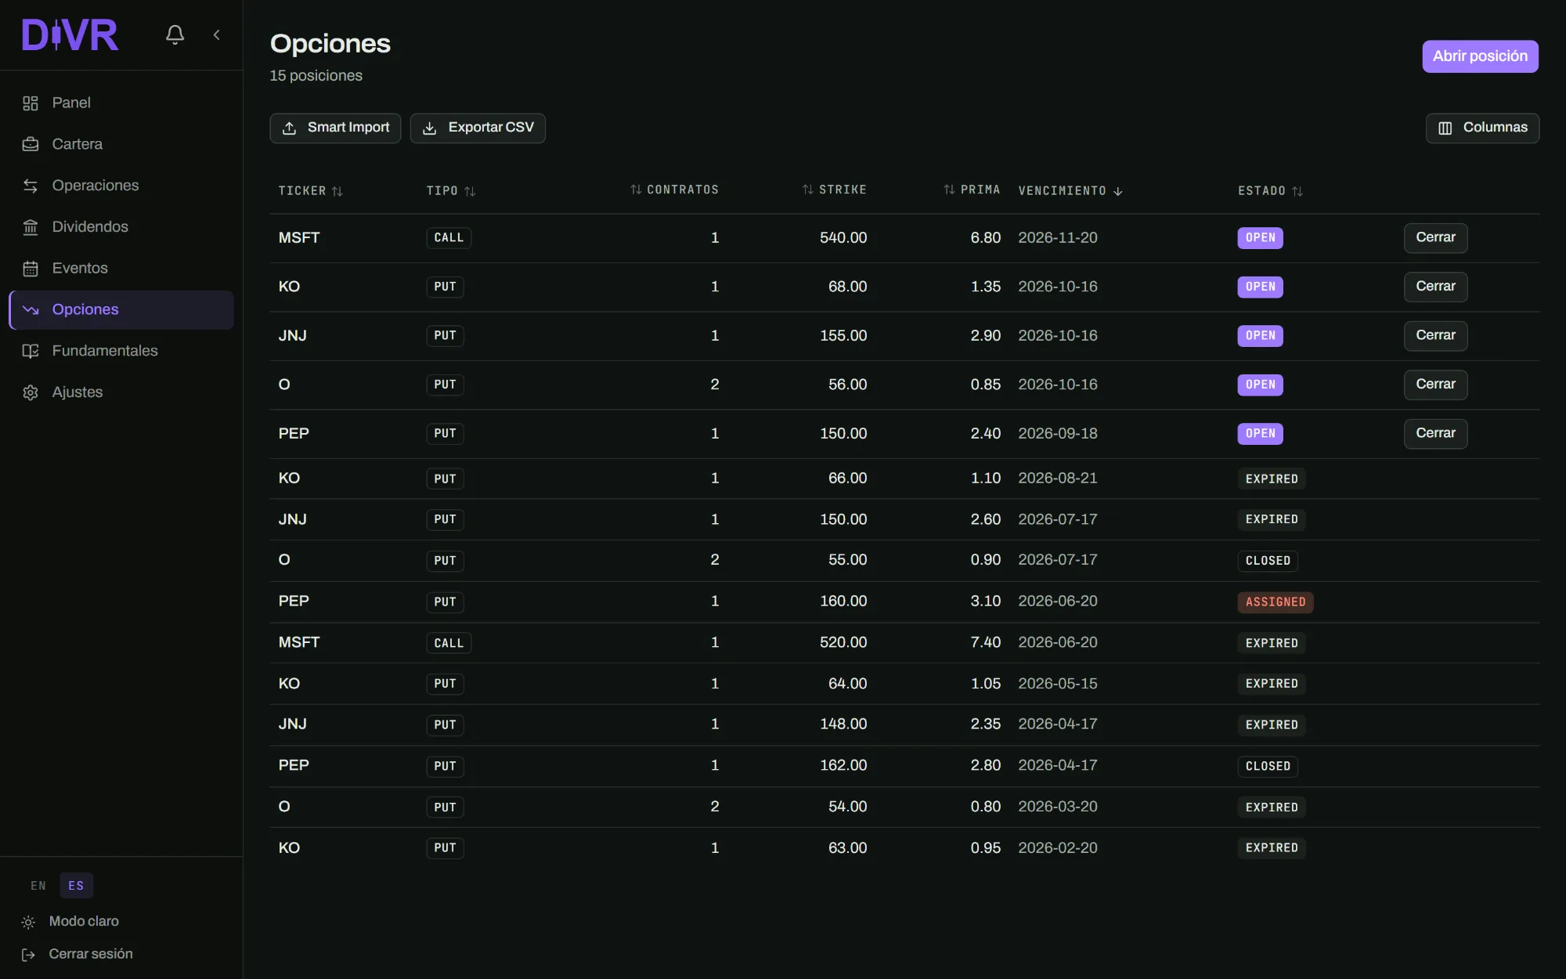
Task: Select ES language option
Action: 76,886
